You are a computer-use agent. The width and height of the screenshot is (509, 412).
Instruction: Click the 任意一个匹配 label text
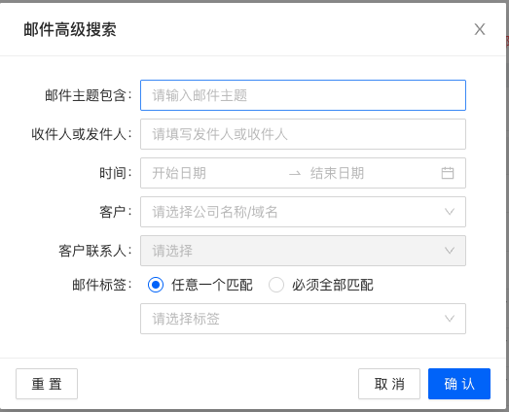coord(212,286)
